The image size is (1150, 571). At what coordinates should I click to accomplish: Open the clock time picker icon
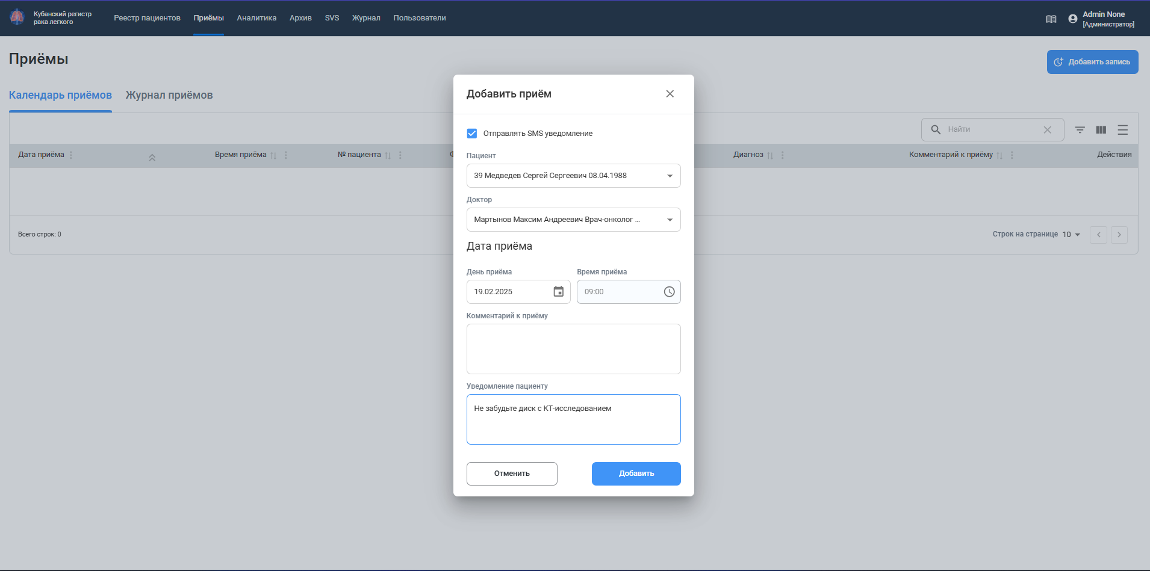(x=669, y=292)
